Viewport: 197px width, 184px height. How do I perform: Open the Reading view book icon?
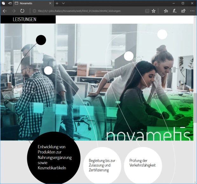point(146,11)
